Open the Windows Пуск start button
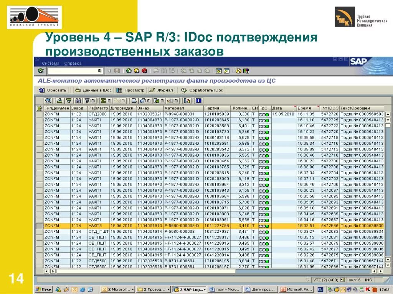 (44, 289)
